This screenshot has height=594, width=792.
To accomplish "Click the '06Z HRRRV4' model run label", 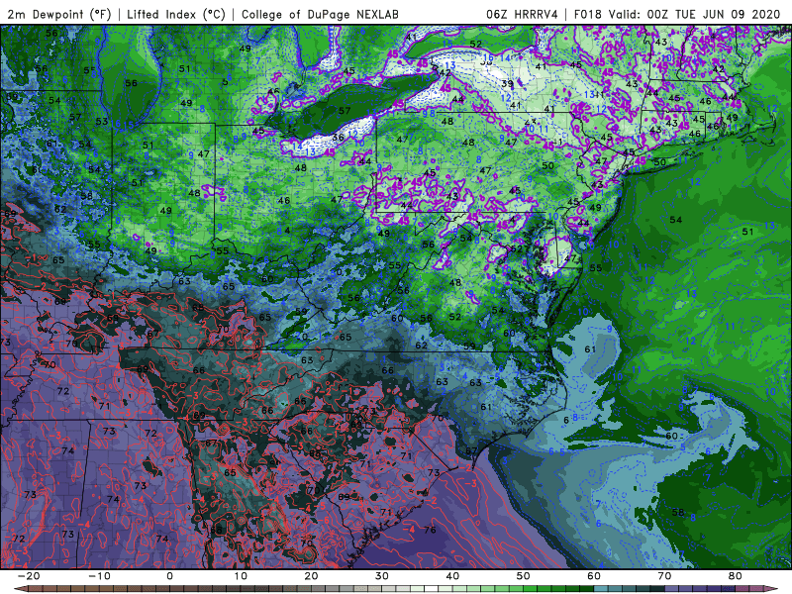I will point(522,15).
